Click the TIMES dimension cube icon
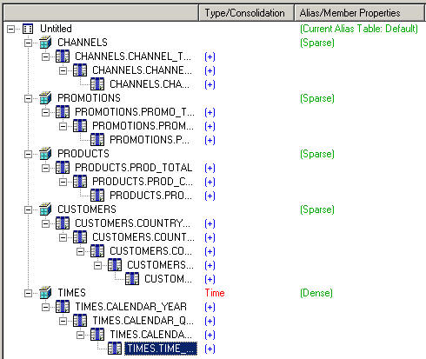 point(45,293)
